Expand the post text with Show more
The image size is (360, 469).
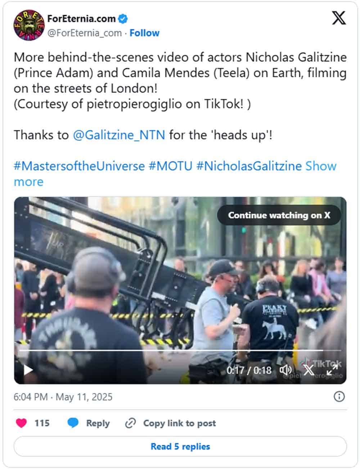(x=321, y=166)
